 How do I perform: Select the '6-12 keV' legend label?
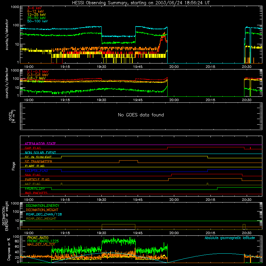(36, 11)
